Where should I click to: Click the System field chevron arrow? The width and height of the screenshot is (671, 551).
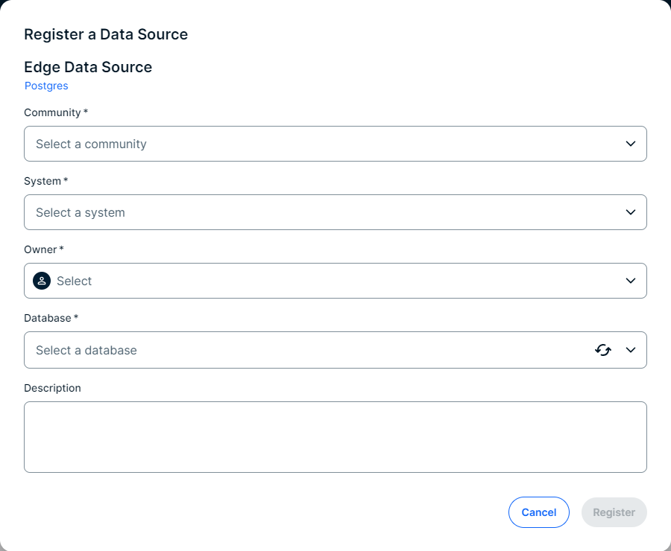(x=631, y=212)
